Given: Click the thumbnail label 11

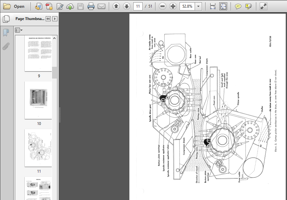Looking at the screenshot, I should [39, 171].
